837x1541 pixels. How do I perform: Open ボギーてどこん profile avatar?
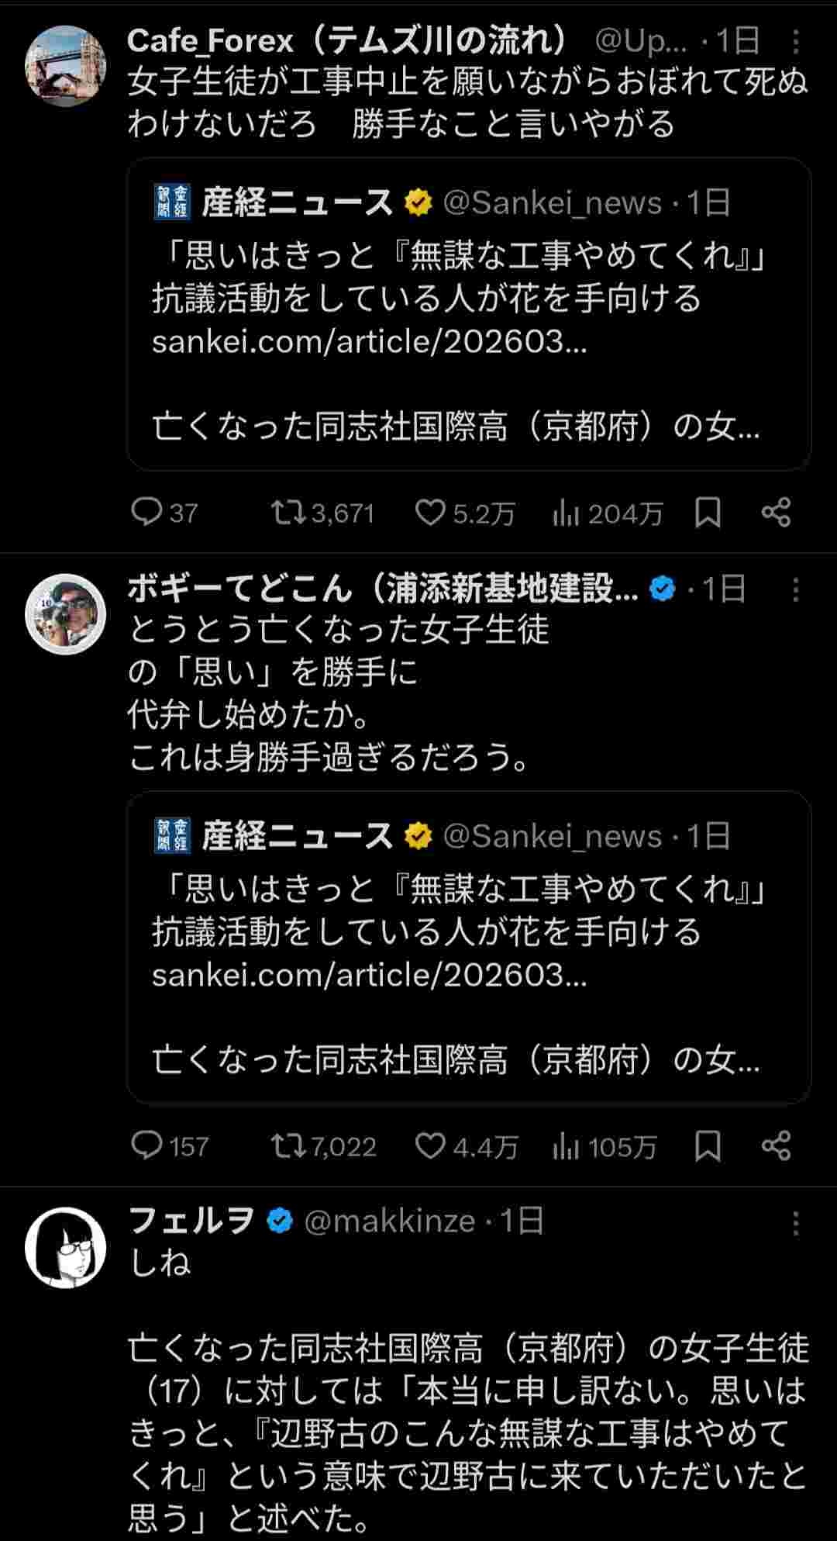click(66, 614)
